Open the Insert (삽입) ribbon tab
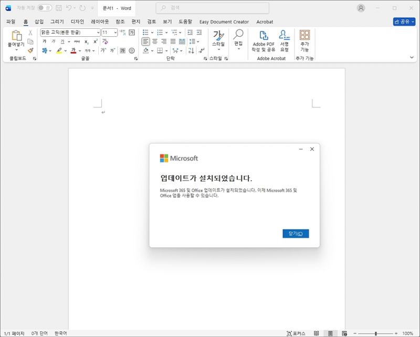420x337 pixels. (39, 22)
